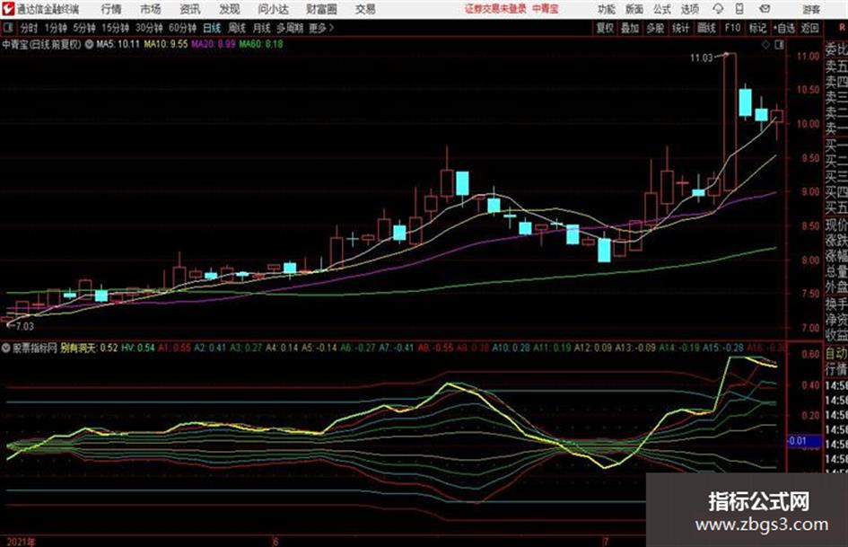Select the 周线 weekly period tab
Viewport: 848px width, 547px height.
pos(237,28)
